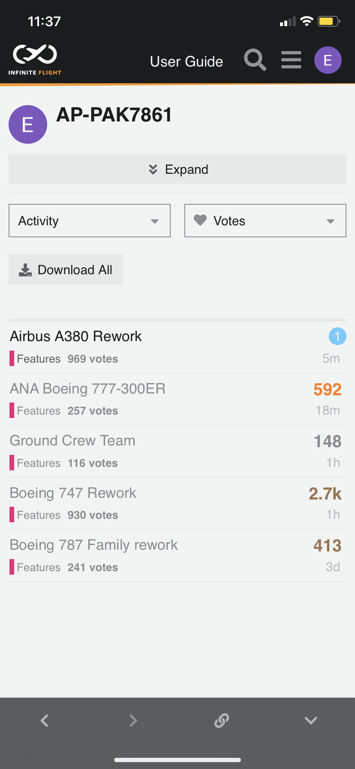
Task: Open the Activity dropdown
Action: [x=90, y=221]
